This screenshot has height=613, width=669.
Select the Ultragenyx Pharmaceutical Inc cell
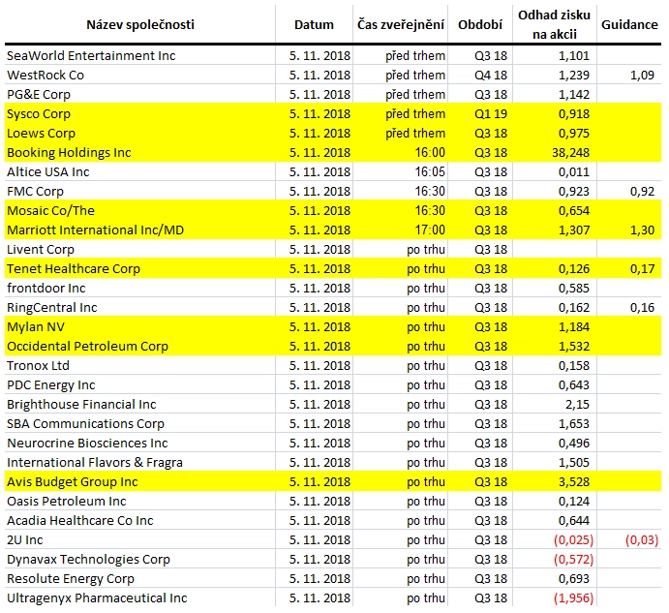(x=140, y=598)
